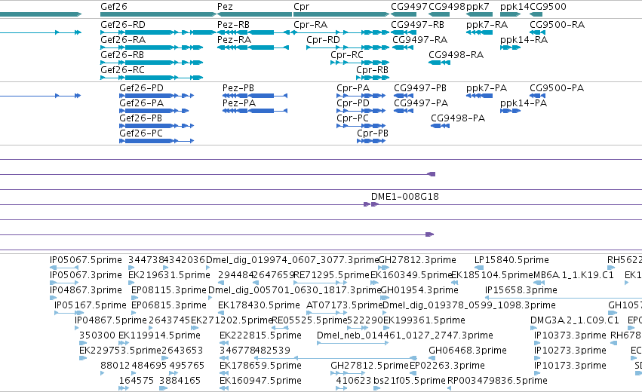Image resolution: width=642 pixels, height=392 pixels.
Task: Open the Cpr gene feature label
Action: (x=301, y=7)
